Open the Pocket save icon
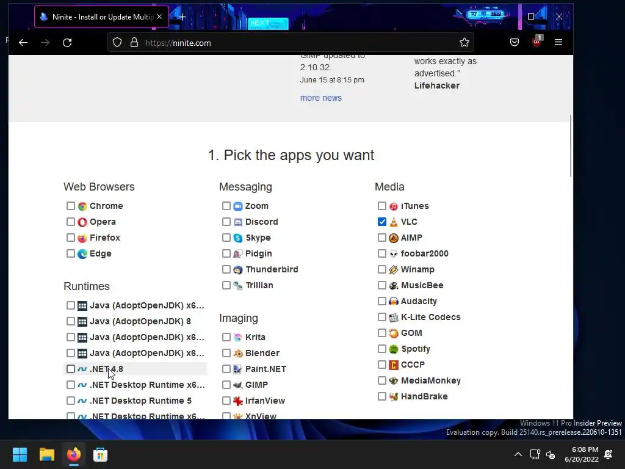 (515, 42)
